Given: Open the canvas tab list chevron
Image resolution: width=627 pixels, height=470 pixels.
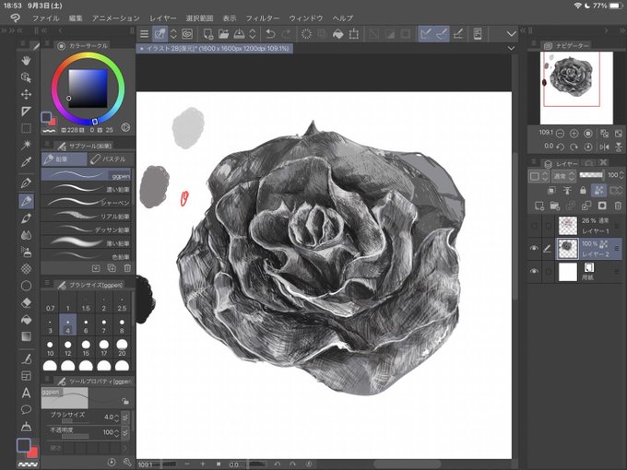Looking at the screenshot, I should point(511,48).
